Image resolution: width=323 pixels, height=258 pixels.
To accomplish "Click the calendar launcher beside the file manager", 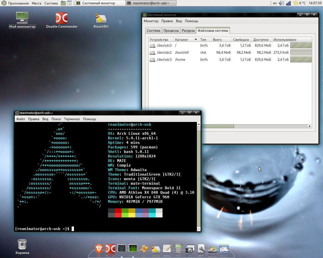I will click(69, 3).
